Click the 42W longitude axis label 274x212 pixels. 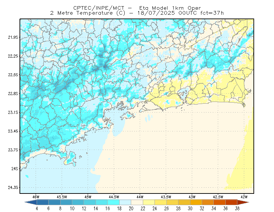[244, 197]
